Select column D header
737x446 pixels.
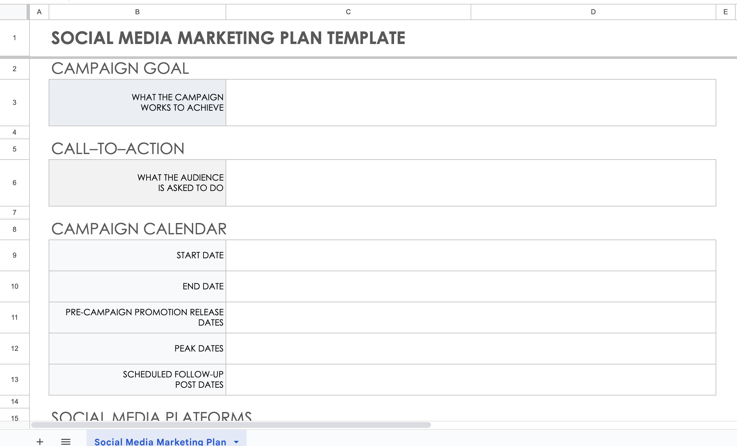click(x=593, y=12)
